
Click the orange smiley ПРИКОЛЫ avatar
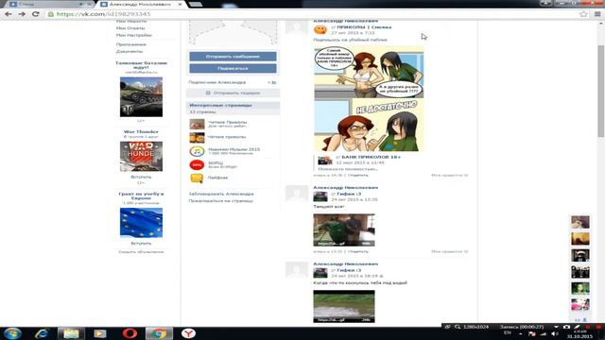(320, 29)
